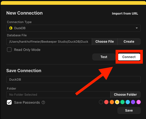
Task: Click Import from URL link
Action: tap(125, 14)
